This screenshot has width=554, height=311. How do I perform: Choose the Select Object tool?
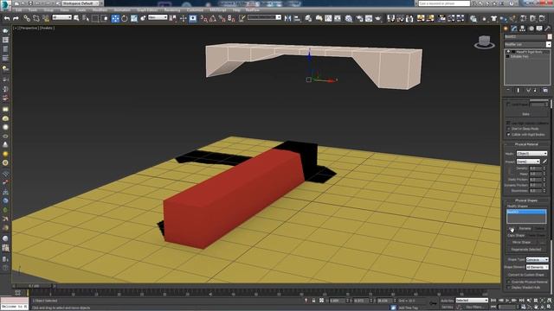tap(77, 18)
